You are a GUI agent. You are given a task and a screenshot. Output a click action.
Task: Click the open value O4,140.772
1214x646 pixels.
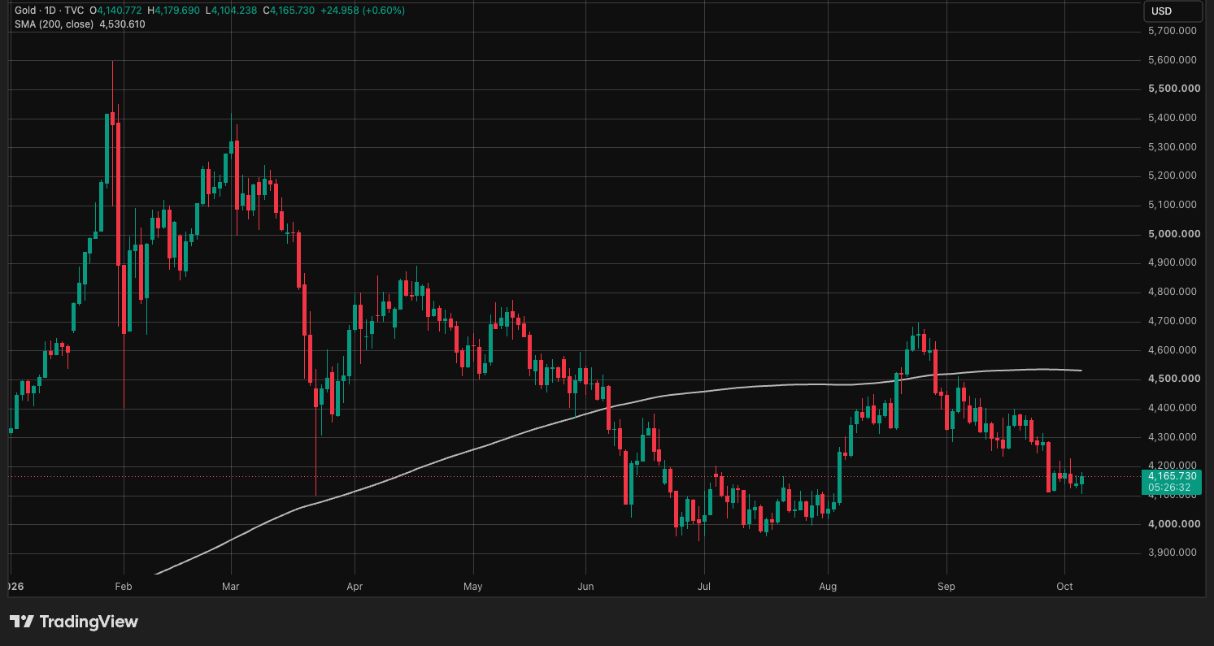pyautogui.click(x=115, y=11)
